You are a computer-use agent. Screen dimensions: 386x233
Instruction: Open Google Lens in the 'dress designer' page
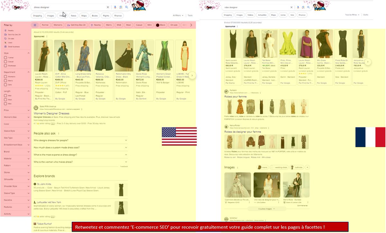tap(121, 7)
